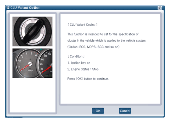Click the Option ECS, MDPS, SCC line
This screenshot has width=170, height=123.
pyautogui.click(x=93, y=47)
